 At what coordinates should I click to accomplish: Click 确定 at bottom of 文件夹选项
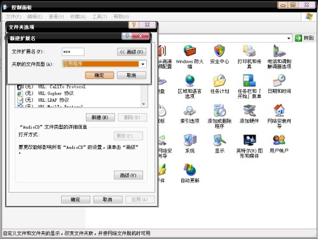76,200
